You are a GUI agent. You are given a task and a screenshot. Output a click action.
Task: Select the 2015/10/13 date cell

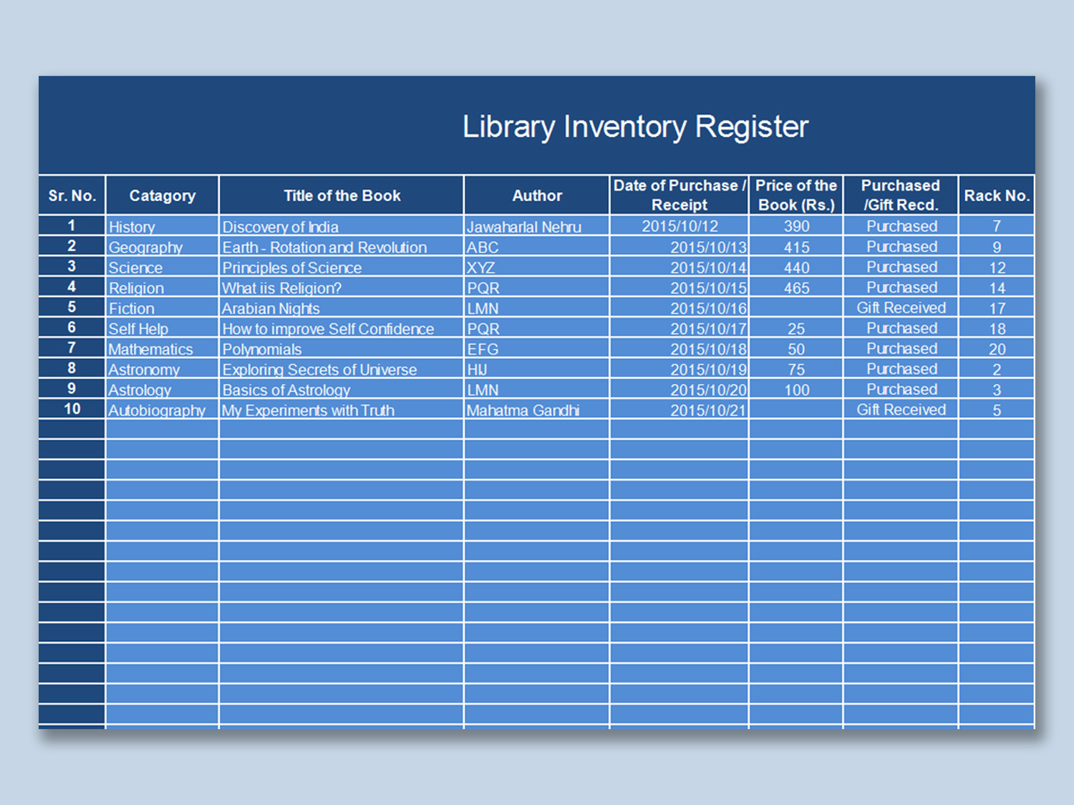coord(679,247)
